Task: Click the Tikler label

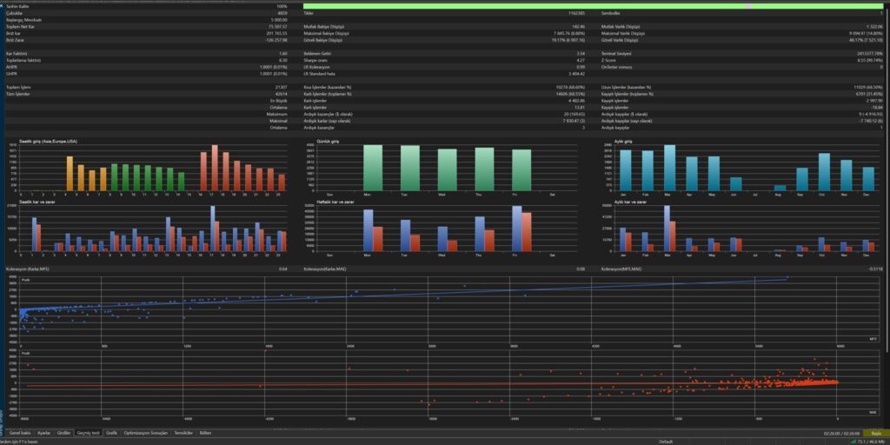Action: click(x=309, y=12)
